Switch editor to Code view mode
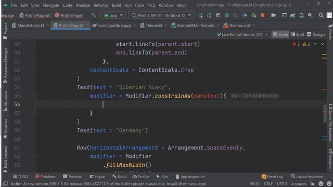 click(x=280, y=34)
